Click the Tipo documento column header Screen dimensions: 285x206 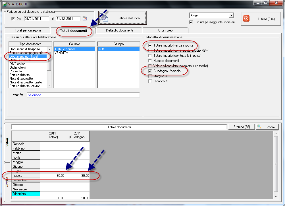[x=30, y=44]
